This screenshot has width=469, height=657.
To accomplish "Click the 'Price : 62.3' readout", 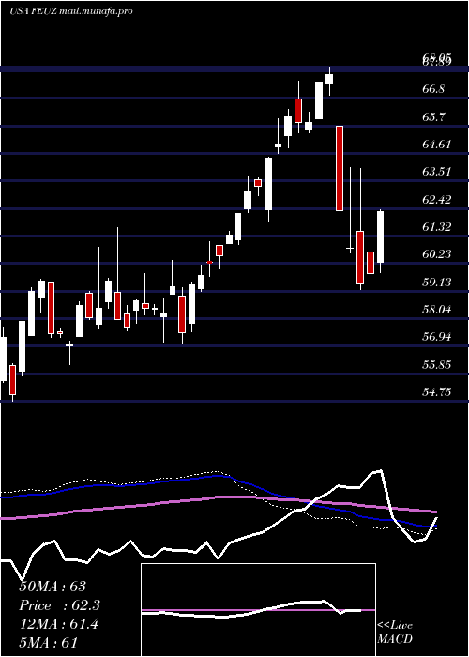I will (59, 605).
